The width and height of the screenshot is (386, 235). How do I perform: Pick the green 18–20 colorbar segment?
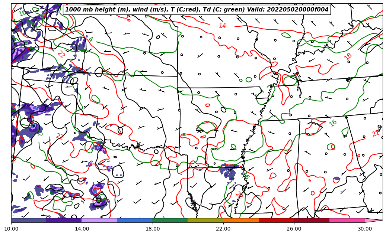170,220
